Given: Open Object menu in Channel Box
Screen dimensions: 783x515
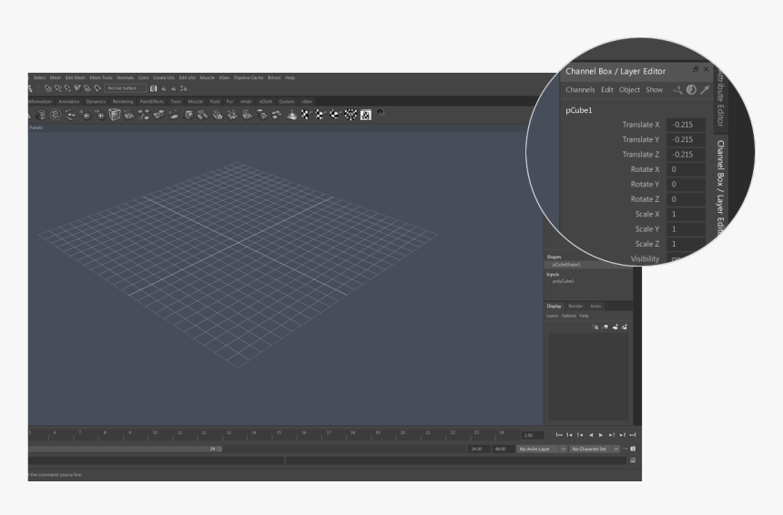Looking at the screenshot, I should [629, 90].
